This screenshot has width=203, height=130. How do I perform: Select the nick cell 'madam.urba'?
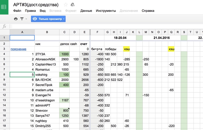click(x=47, y=90)
